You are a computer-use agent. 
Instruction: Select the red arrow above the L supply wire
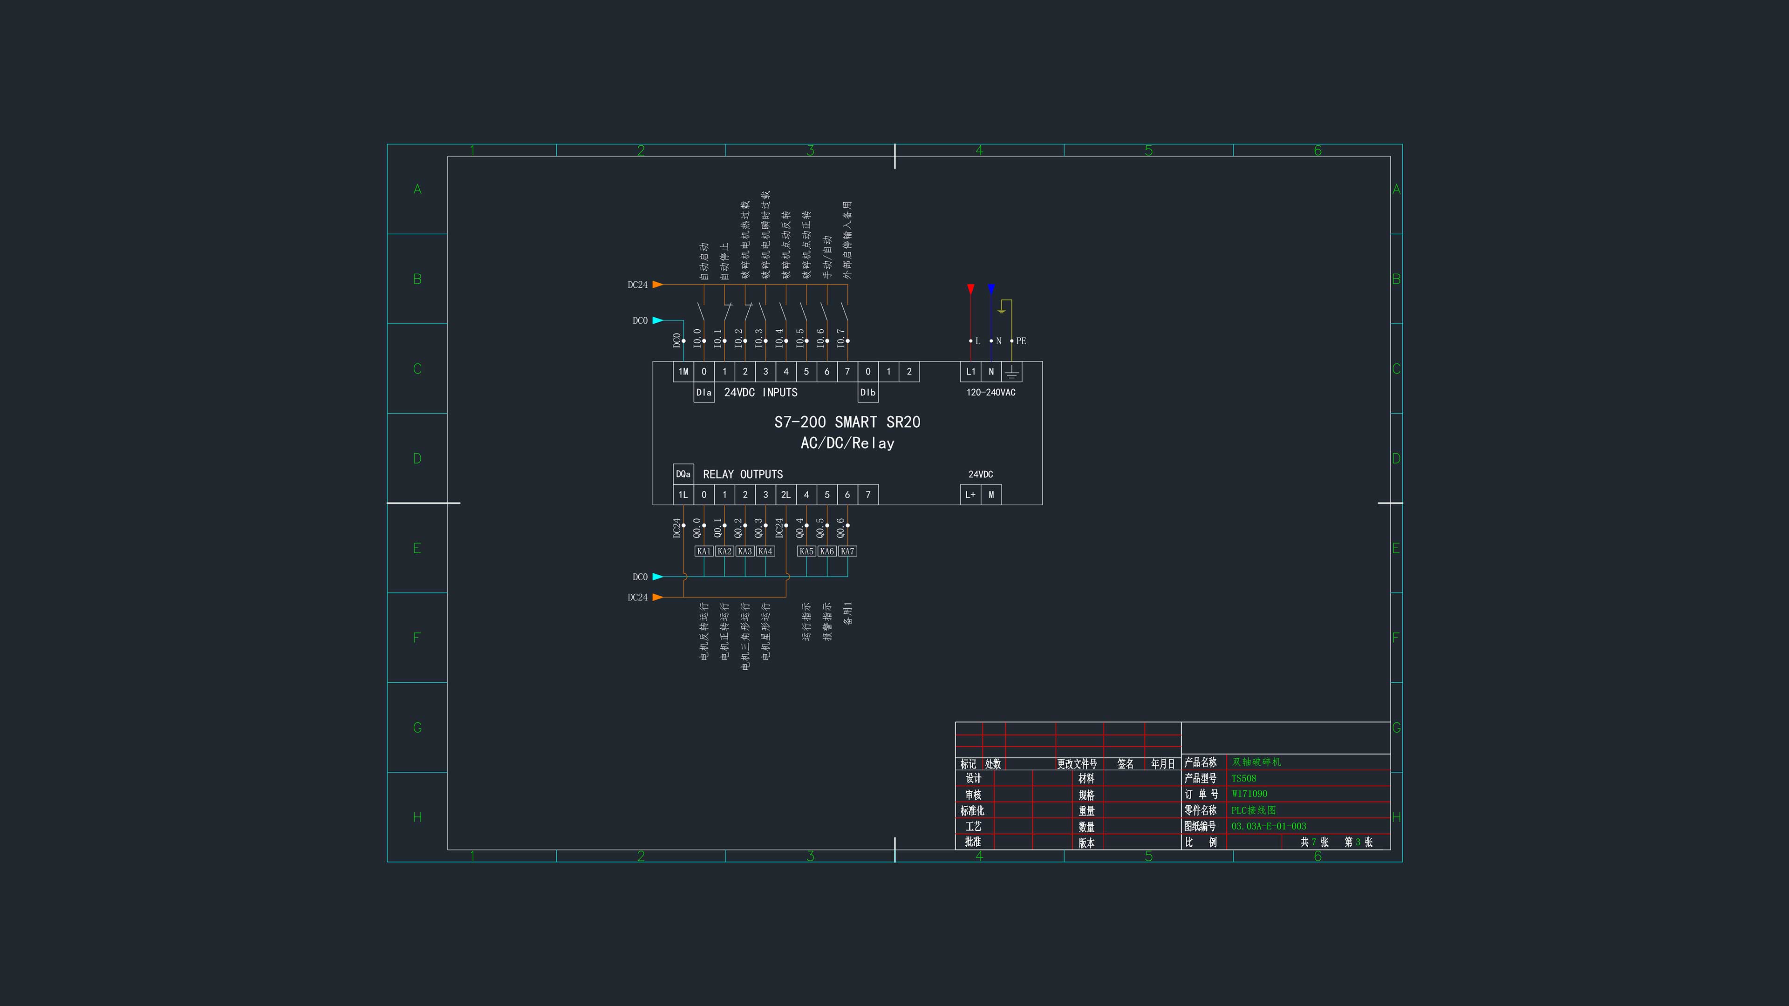(970, 289)
